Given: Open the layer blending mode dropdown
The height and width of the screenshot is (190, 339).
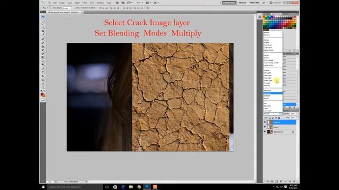Looking at the screenshot, I should [273, 114].
